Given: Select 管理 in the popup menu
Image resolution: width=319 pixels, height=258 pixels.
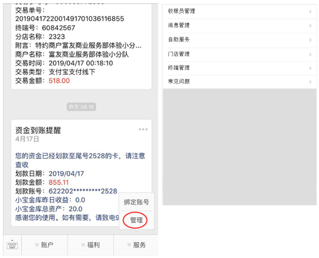Looking at the screenshot, I should [x=136, y=220].
